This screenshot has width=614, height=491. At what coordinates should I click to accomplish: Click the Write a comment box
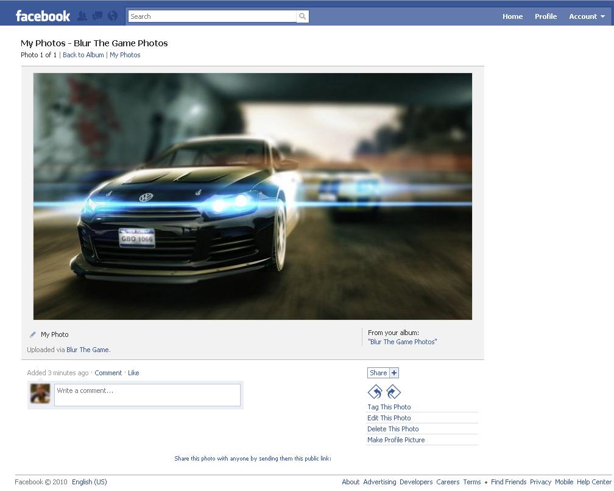[x=147, y=395]
